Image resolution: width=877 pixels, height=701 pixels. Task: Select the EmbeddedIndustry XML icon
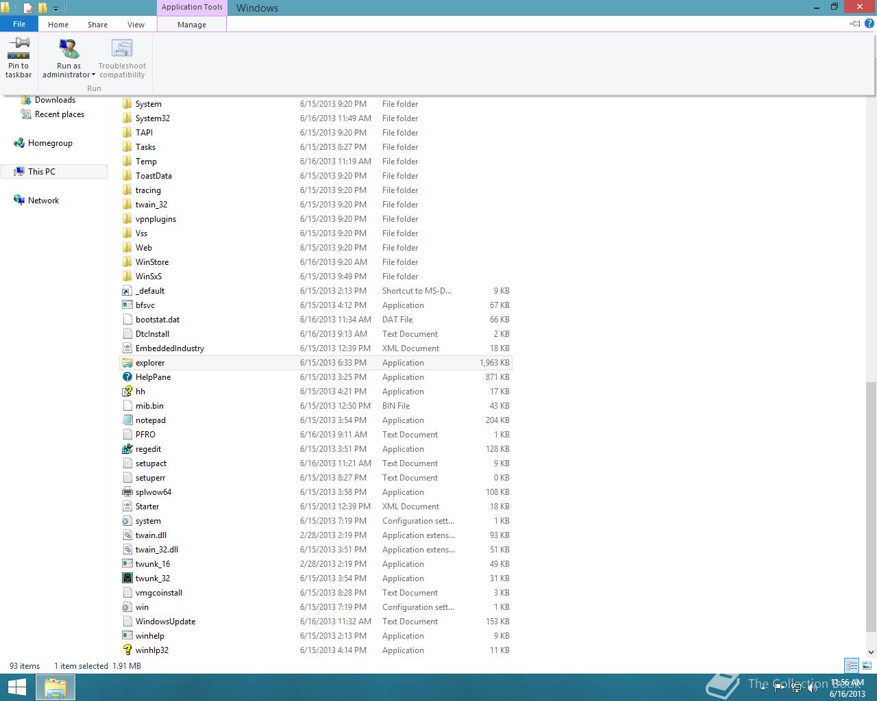[127, 348]
